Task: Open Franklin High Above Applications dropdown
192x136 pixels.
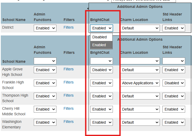Action: (x=140, y=83)
